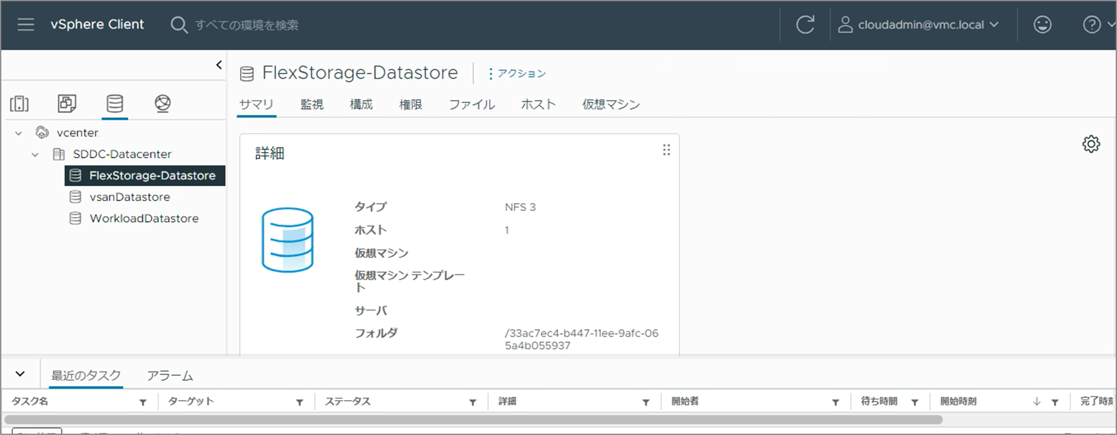Select WorkloadDatastore in the tree
1117x435 pixels.
pyautogui.click(x=144, y=218)
